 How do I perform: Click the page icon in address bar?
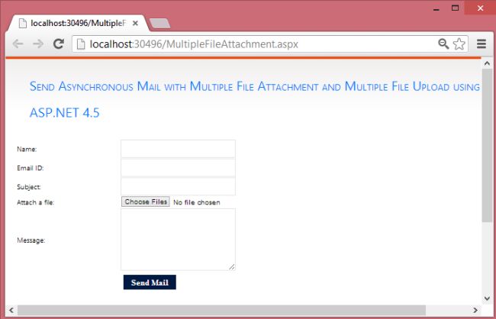click(x=81, y=44)
